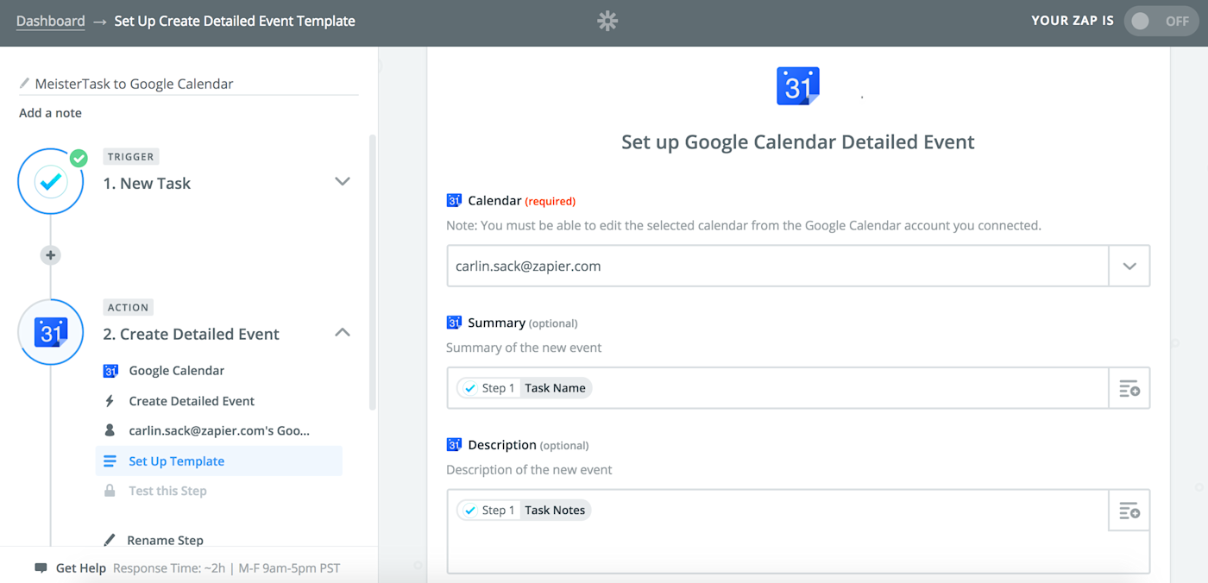Go to Google Calendar app step

[x=177, y=371]
